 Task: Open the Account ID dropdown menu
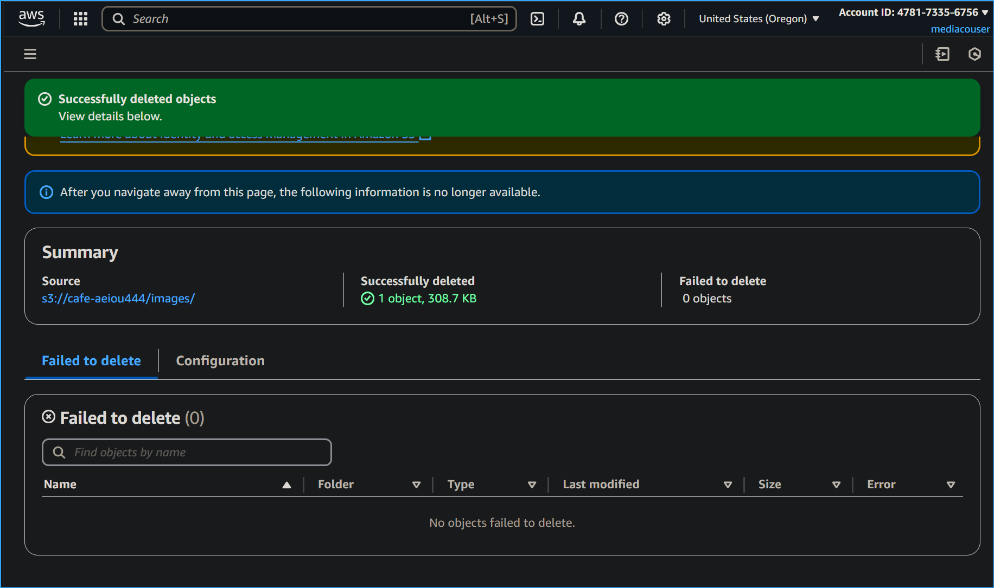913,12
